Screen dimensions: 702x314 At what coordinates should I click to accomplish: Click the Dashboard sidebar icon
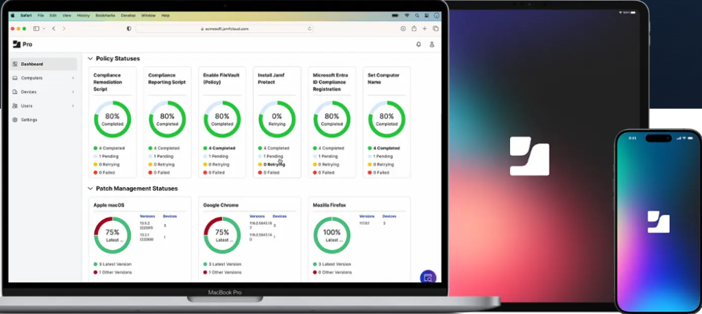pyautogui.click(x=15, y=64)
